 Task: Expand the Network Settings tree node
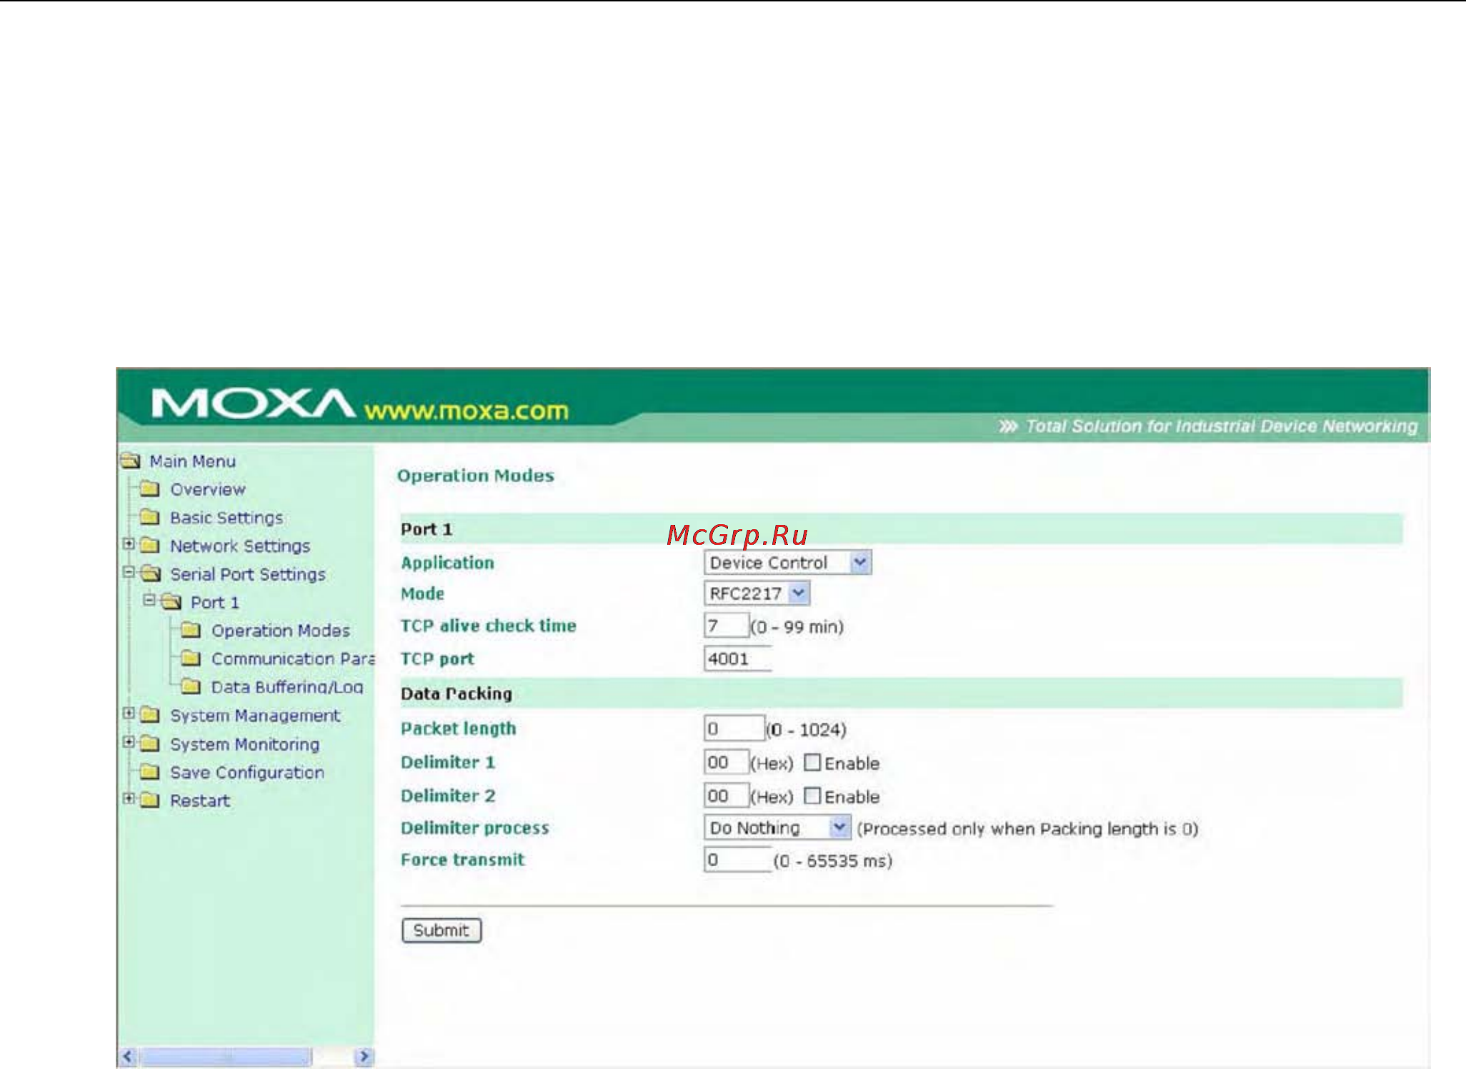tap(129, 544)
